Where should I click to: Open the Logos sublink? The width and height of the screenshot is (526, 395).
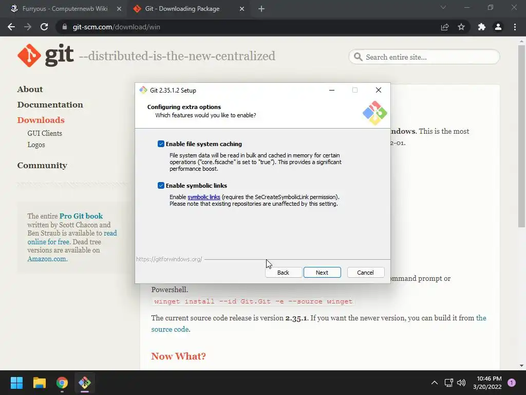coord(36,145)
